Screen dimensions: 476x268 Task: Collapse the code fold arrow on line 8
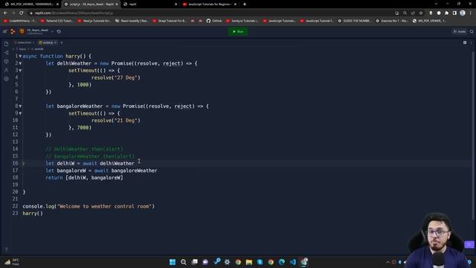(20, 106)
